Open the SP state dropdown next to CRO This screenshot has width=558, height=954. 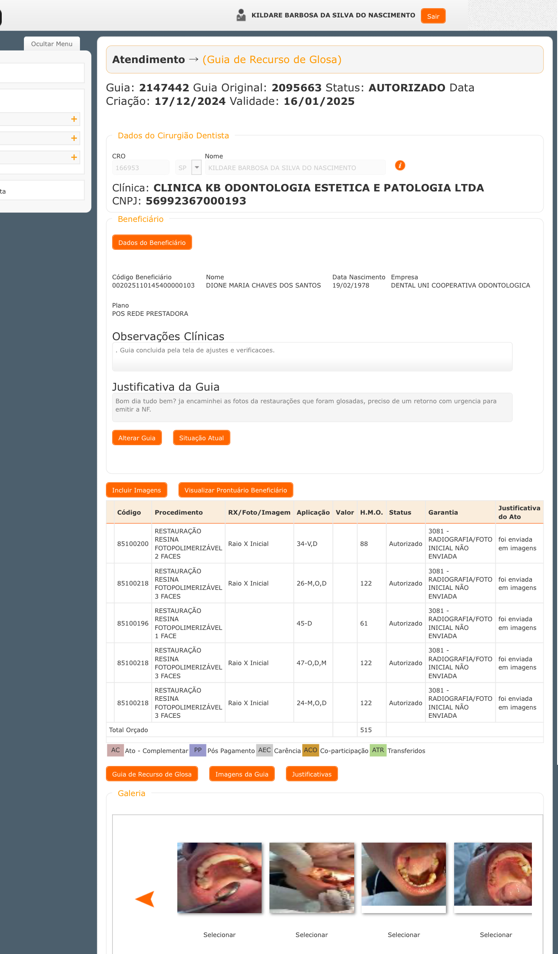[196, 167]
